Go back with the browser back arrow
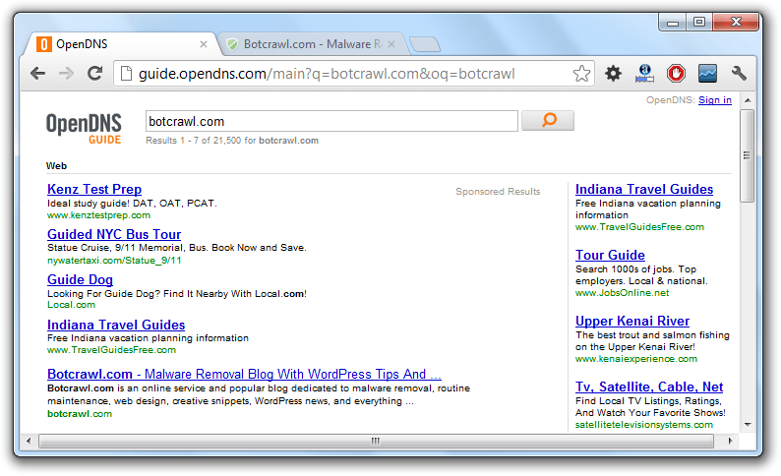 point(37,74)
